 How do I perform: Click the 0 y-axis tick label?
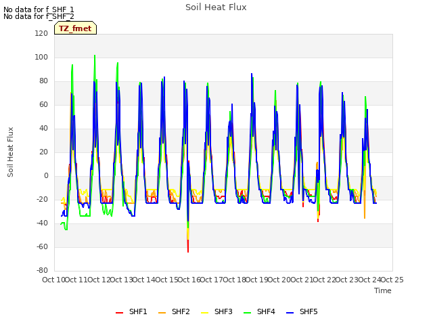(46, 176)
